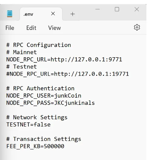Click the NODE_RPC_USER=junkCoin line
Image resolution: width=150 pixels, height=160 pixels.
coord(44,96)
